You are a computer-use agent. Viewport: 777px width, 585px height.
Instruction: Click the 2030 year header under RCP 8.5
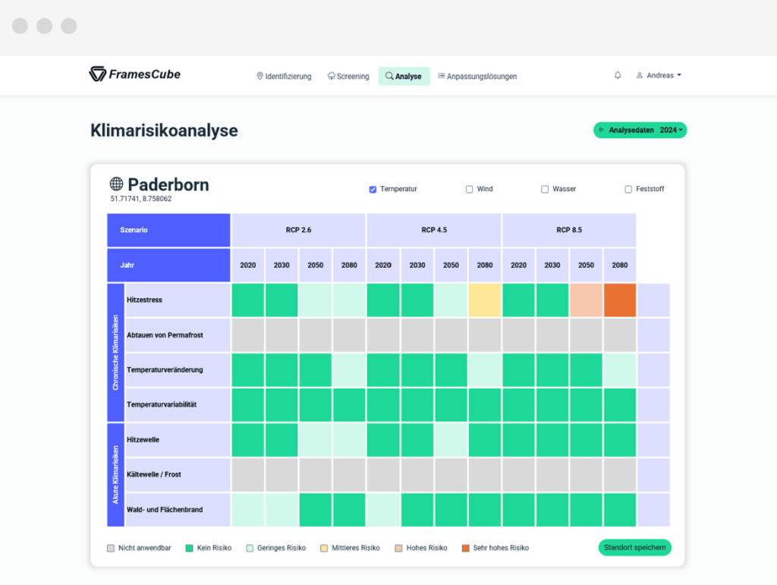click(x=552, y=265)
